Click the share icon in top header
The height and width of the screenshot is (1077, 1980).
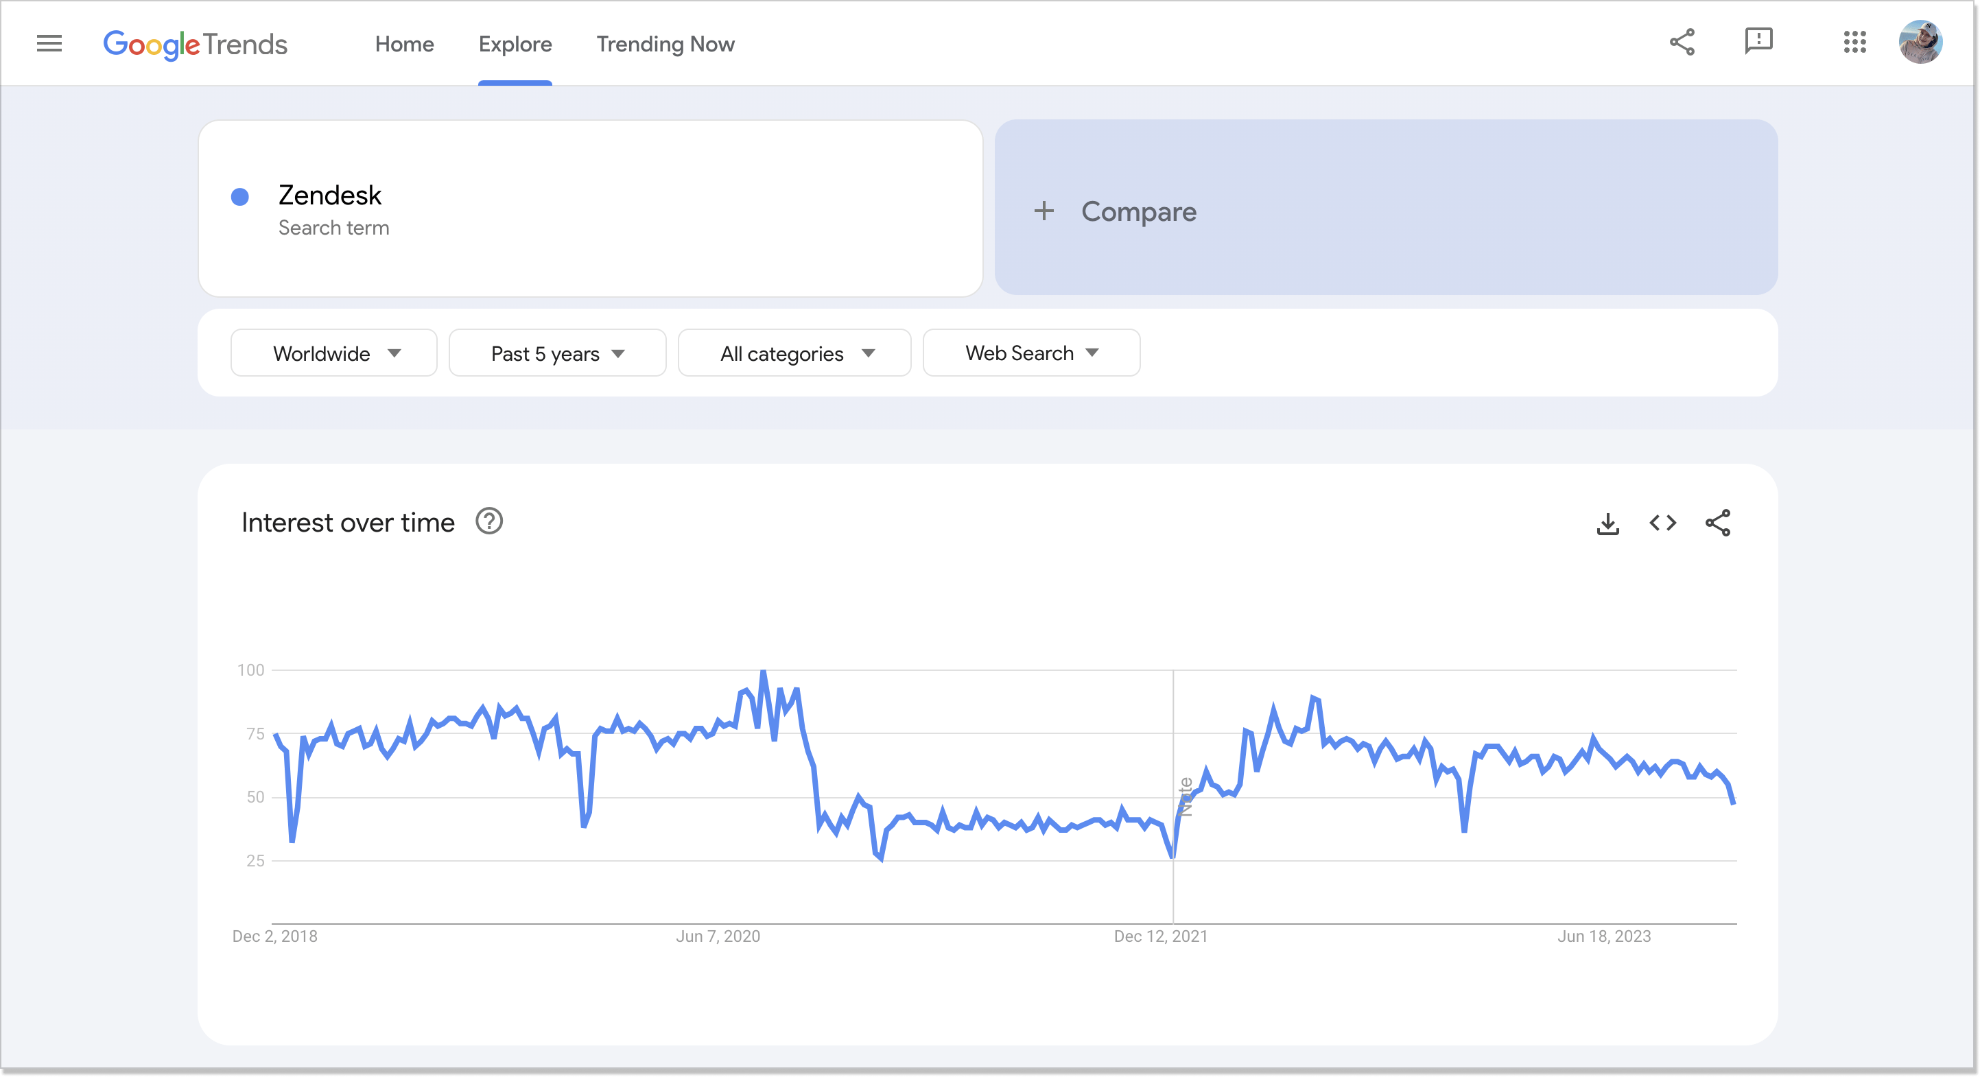pyautogui.click(x=1682, y=43)
